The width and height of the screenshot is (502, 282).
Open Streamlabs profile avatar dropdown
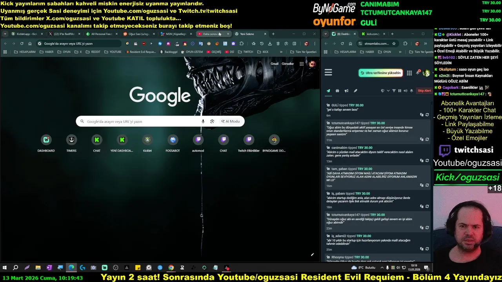coord(426,73)
